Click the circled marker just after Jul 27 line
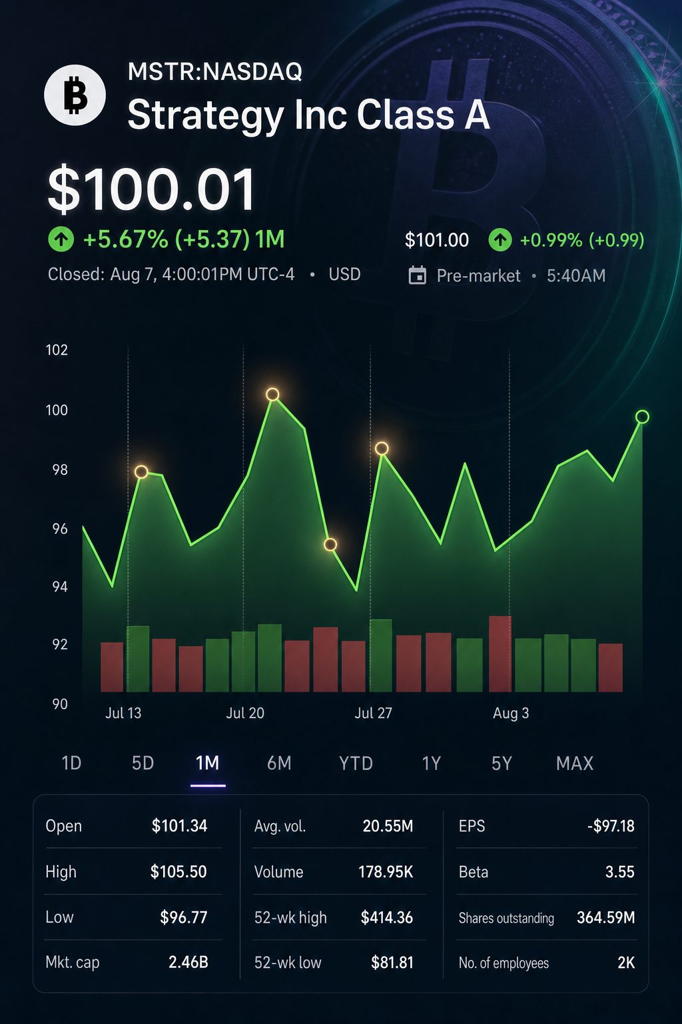The image size is (682, 1024). [382, 449]
